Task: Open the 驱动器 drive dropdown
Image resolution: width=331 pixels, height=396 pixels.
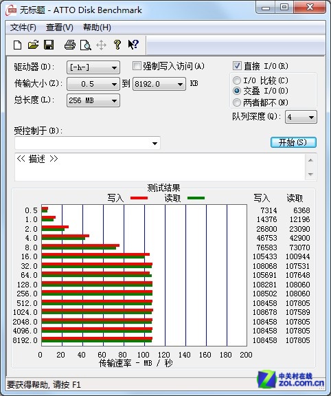Action: [93, 67]
